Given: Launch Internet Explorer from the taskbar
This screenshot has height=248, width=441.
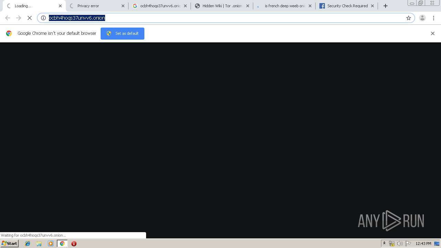Looking at the screenshot, I should pos(28,244).
